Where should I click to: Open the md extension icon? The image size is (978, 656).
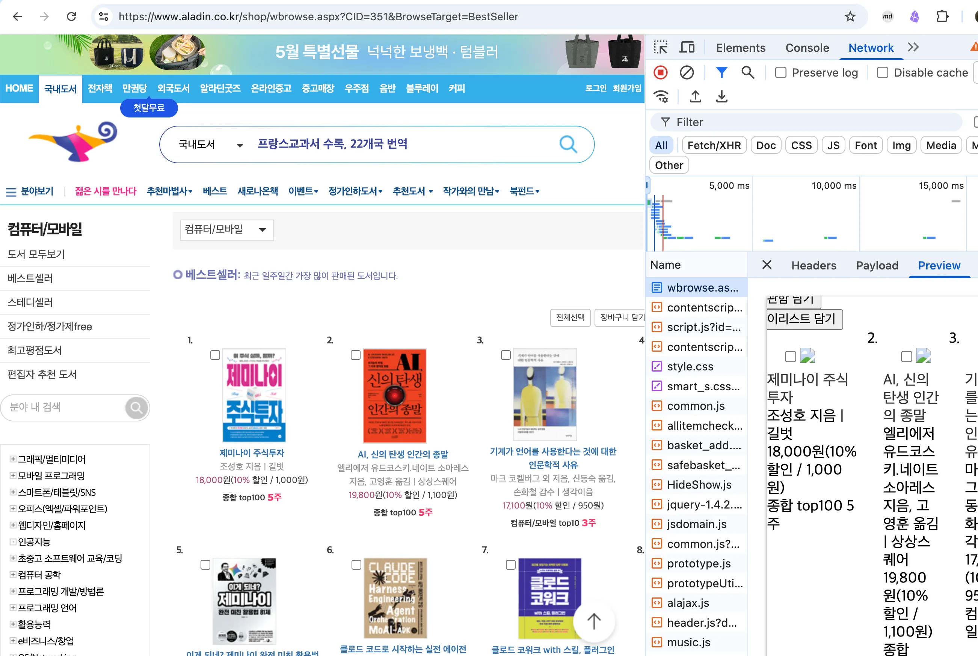click(887, 17)
